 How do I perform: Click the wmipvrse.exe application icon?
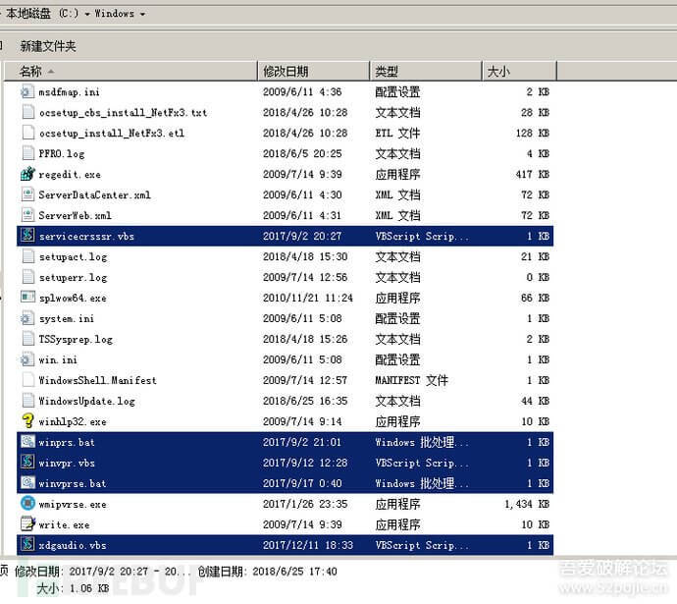27,503
